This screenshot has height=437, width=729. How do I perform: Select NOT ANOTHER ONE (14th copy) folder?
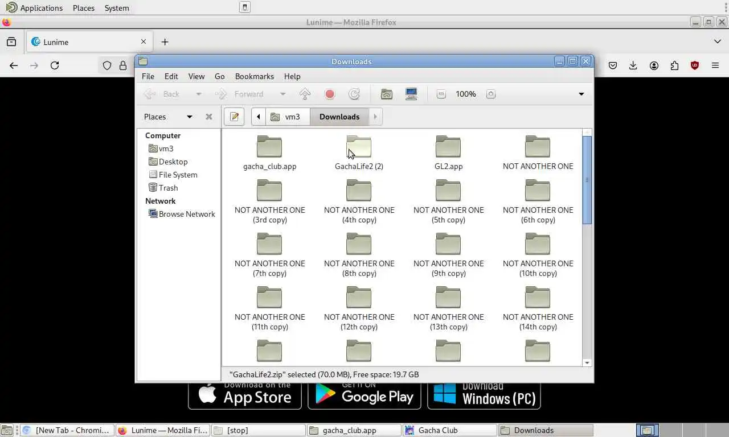538,308
